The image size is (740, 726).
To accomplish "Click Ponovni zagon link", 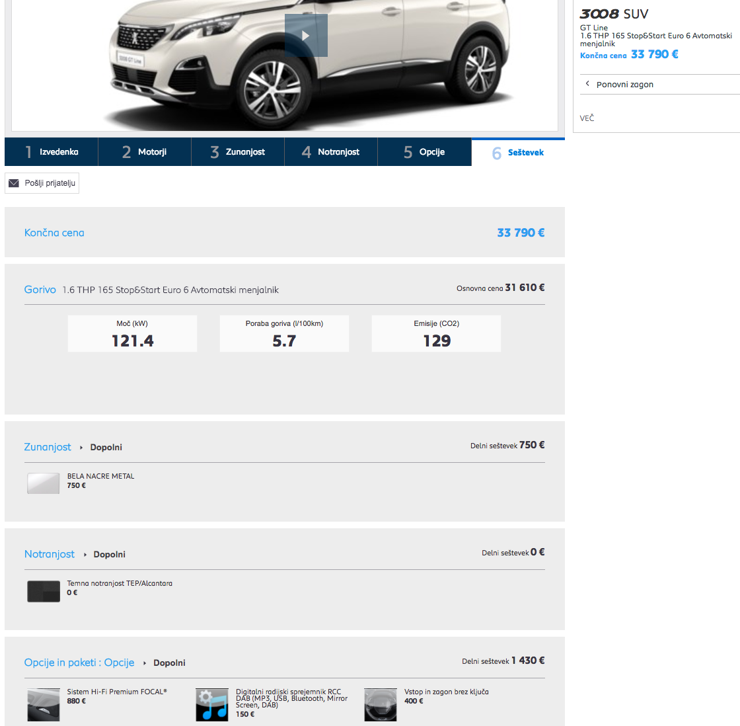I will 625,85.
